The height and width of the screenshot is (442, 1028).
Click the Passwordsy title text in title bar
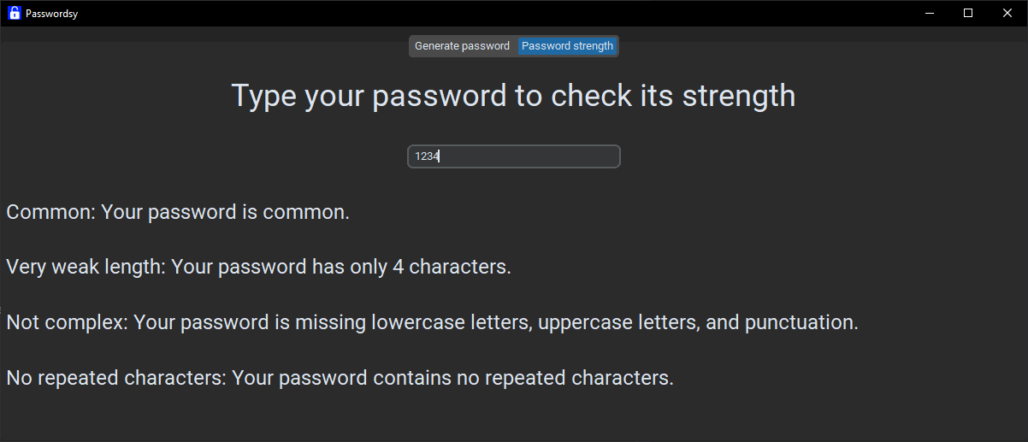pyautogui.click(x=51, y=14)
